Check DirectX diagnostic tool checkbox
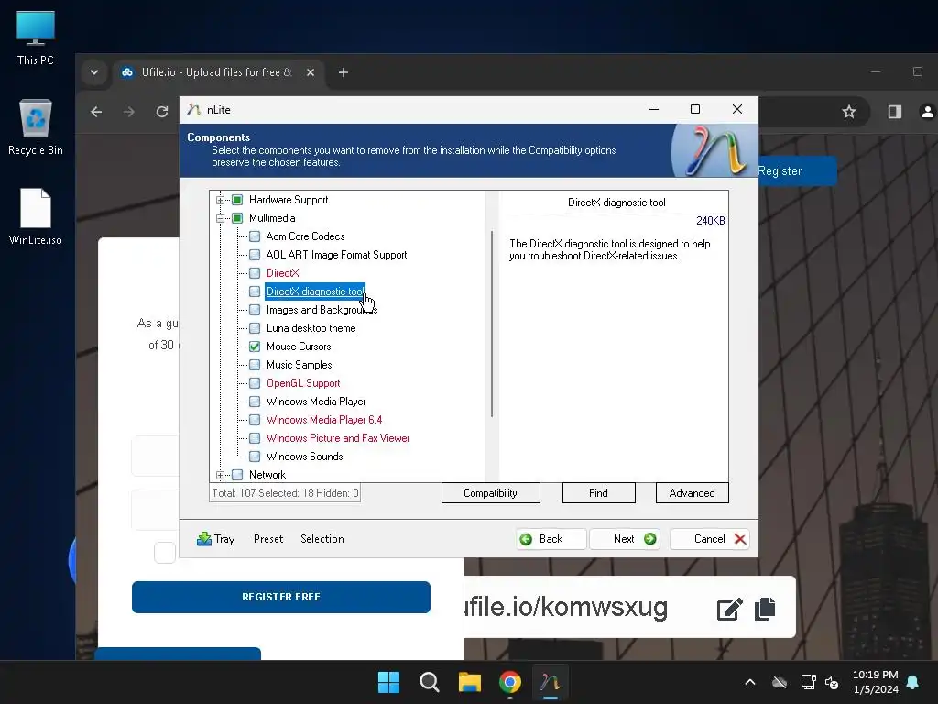The width and height of the screenshot is (938, 704). click(255, 291)
